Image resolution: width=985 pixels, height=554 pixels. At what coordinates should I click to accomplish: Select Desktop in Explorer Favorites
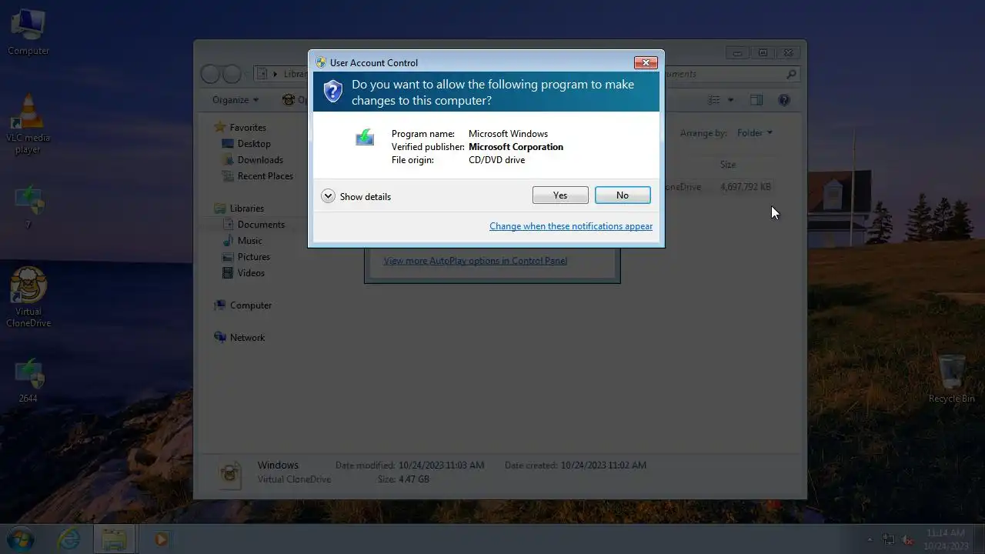tap(246, 144)
